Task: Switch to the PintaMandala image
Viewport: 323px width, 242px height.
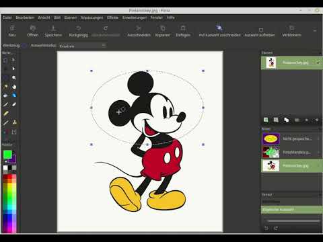Action: click(x=291, y=153)
